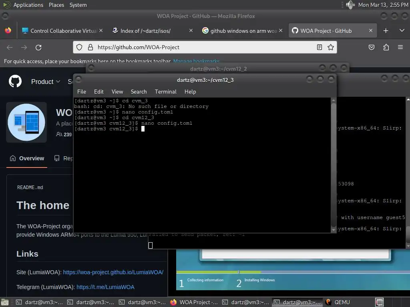Image resolution: width=410 pixels, height=307 pixels.
Task: Select the GitHub Overview tab
Action: (x=27, y=158)
